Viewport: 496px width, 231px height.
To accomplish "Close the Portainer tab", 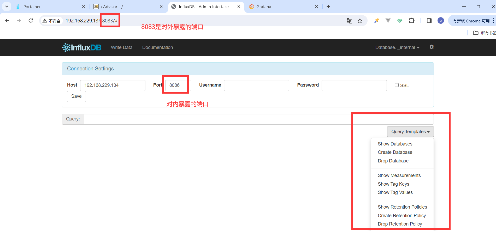I will click(84, 7).
